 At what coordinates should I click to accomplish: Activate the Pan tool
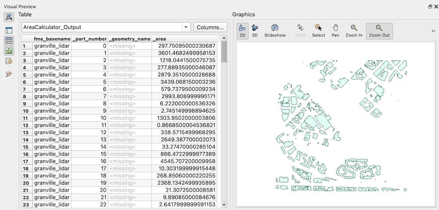coord(335,31)
